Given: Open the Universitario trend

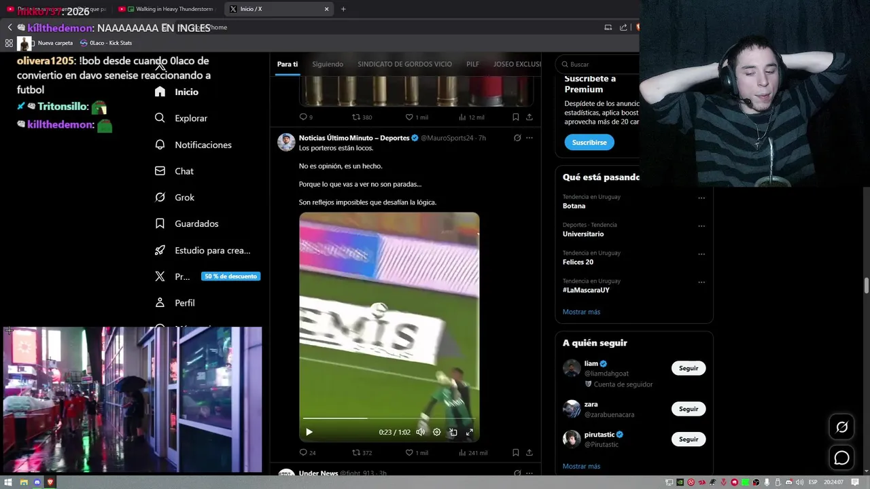Looking at the screenshot, I should click(x=583, y=234).
